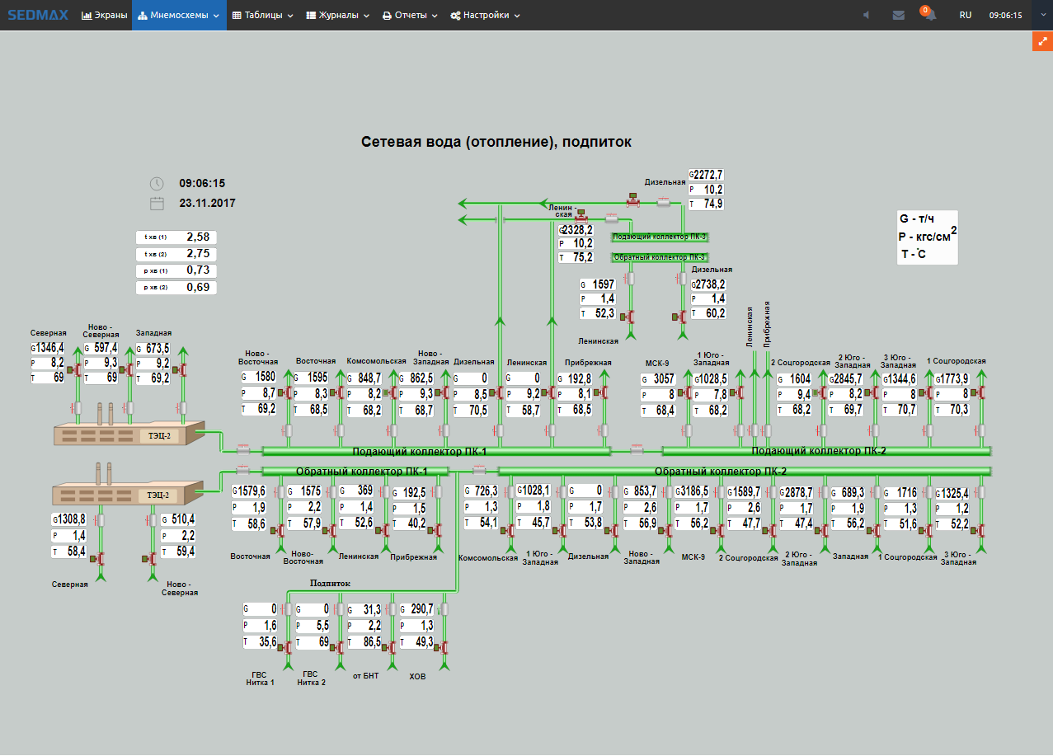The height and width of the screenshot is (756, 1053).
Task: Expand the Журналы dropdown menu
Action: tap(337, 15)
